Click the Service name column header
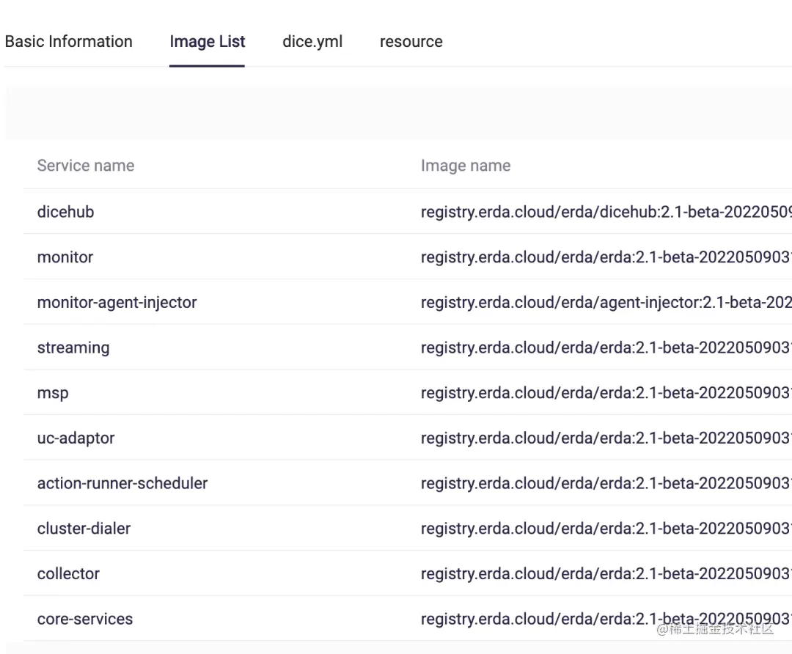Image resolution: width=792 pixels, height=654 pixels. [86, 166]
